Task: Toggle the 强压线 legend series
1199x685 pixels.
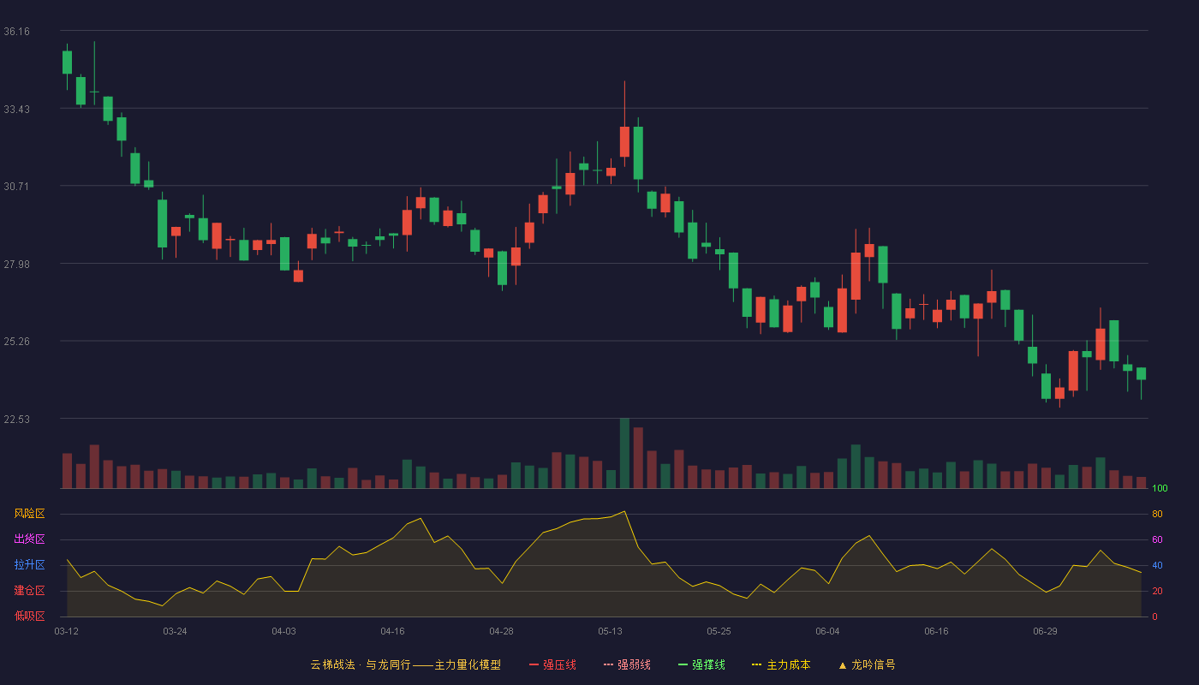Action: tap(552, 664)
